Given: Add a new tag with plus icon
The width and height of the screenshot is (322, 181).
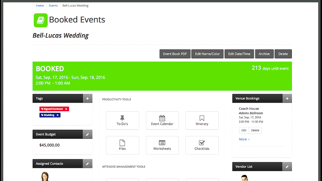Looking at the screenshot, I should coord(88,99).
